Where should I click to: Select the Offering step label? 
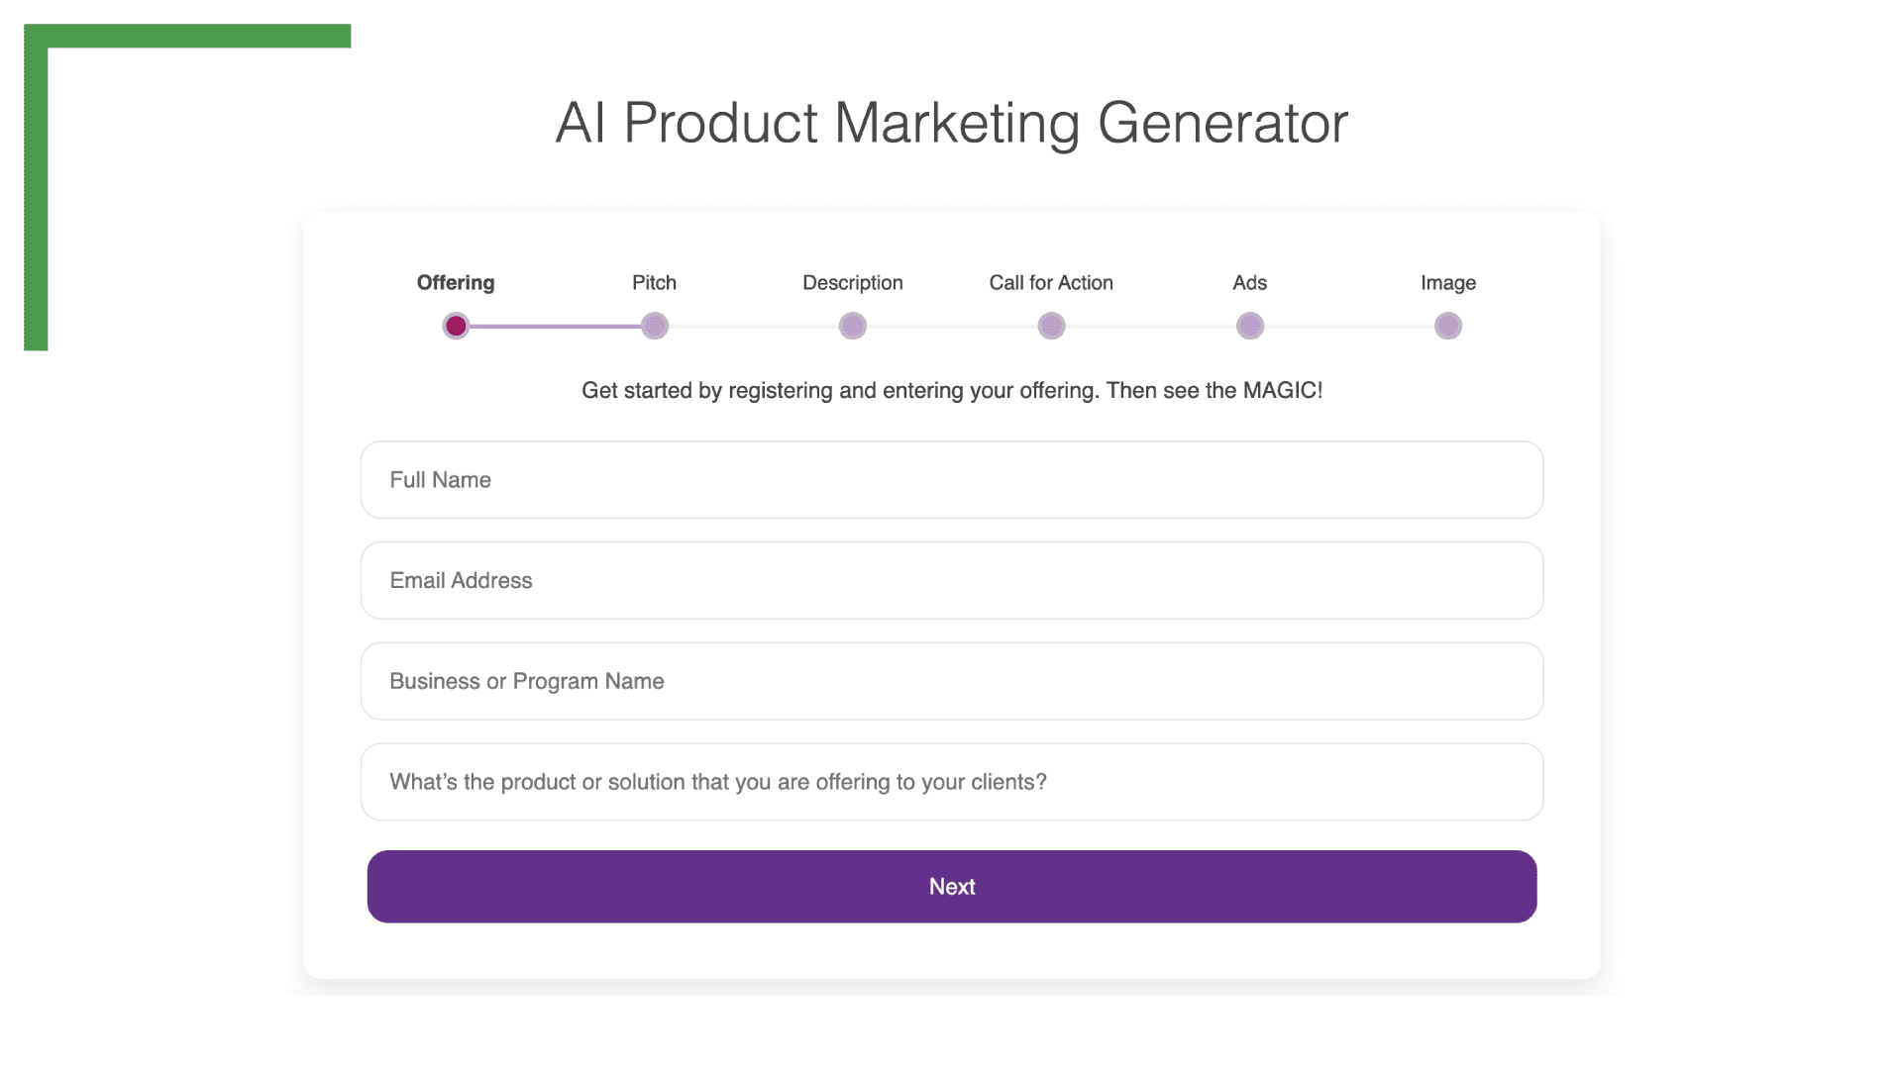pos(456,283)
